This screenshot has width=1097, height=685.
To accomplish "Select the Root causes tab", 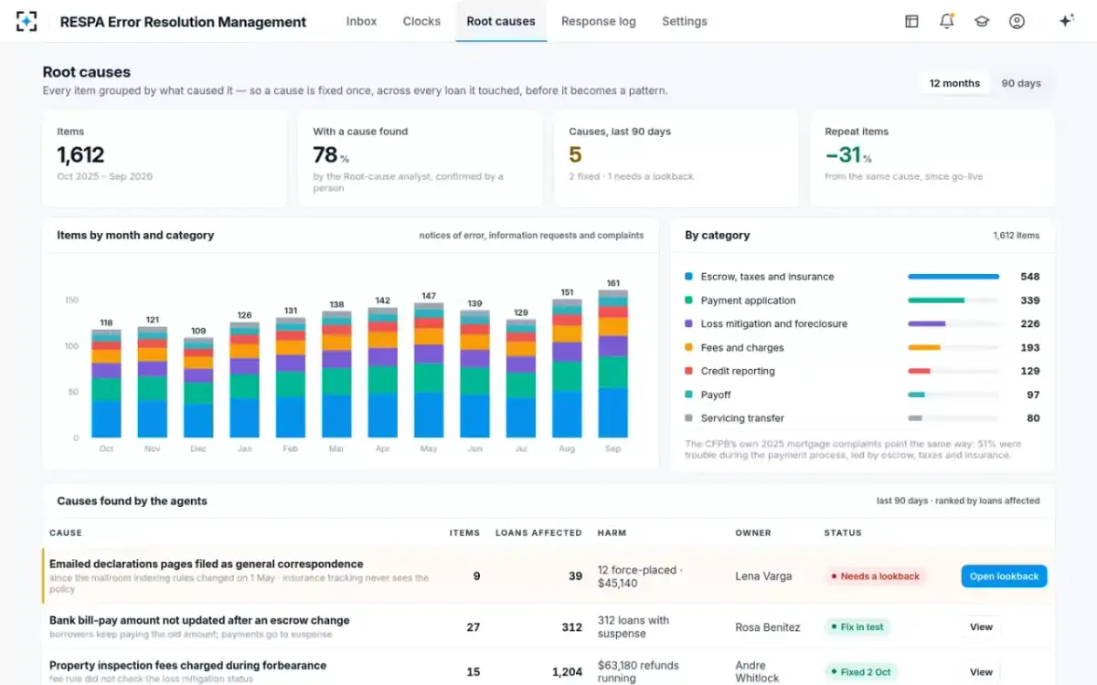I will tap(501, 21).
